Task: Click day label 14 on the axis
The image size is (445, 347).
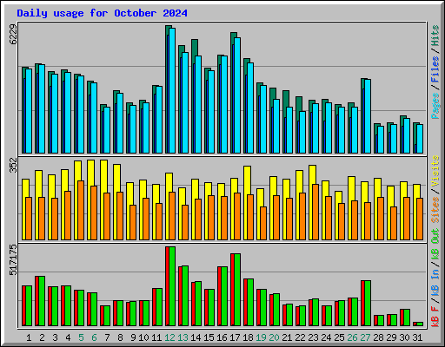Action: (x=196, y=337)
